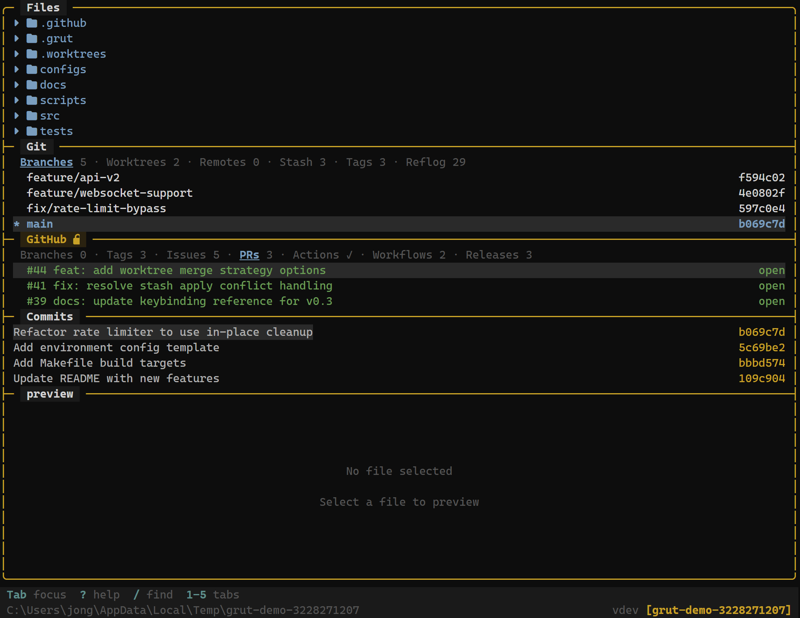The width and height of the screenshot is (800, 618).
Task: Expand the src folder arrow
Action: (x=17, y=116)
